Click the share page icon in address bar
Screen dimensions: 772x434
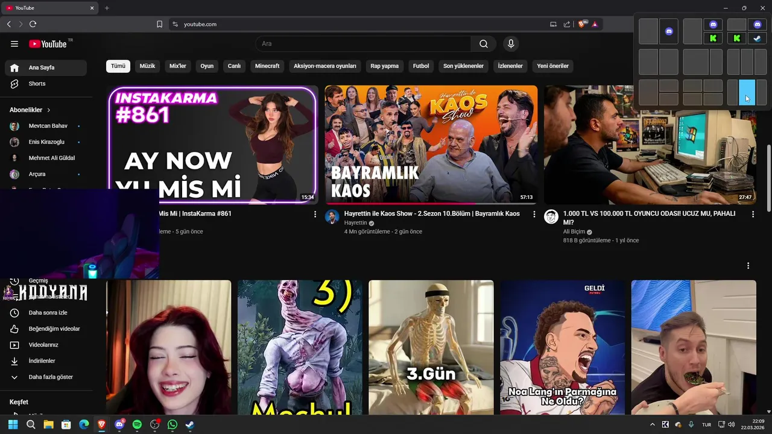(x=567, y=24)
